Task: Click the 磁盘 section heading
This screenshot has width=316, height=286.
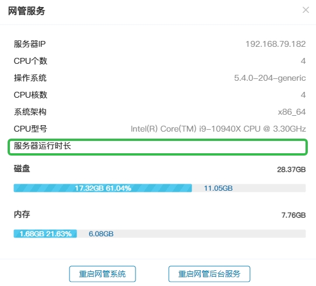Action: coord(22,168)
